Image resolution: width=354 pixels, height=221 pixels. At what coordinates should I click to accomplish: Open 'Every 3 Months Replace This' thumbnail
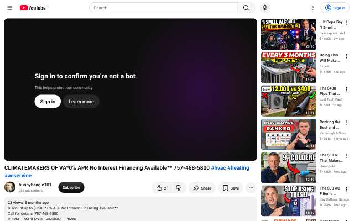click(289, 67)
